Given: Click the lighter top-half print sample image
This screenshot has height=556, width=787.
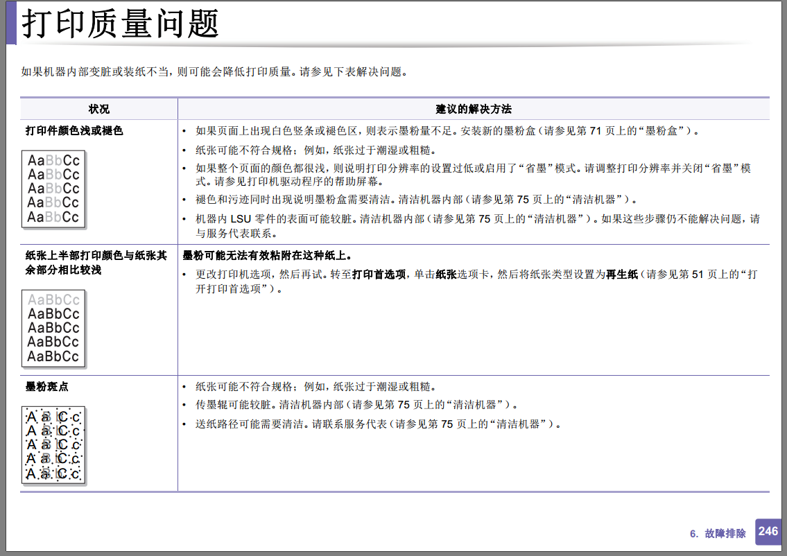Looking at the screenshot, I should (x=53, y=329).
